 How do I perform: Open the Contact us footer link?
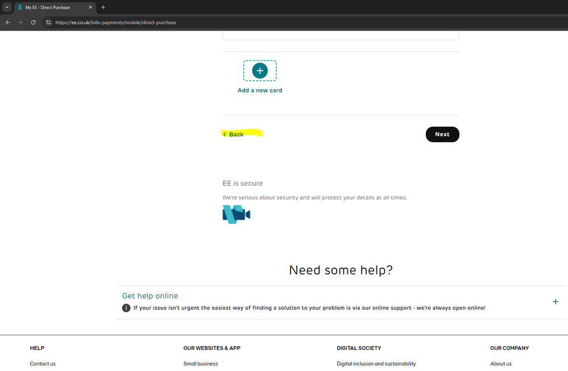click(43, 364)
